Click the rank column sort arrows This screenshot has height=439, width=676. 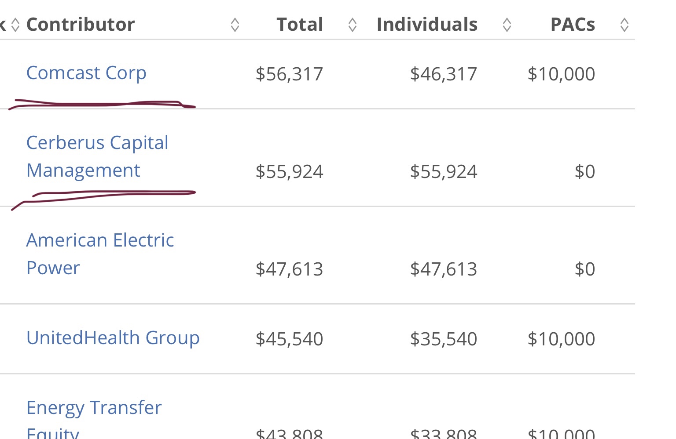pos(15,25)
